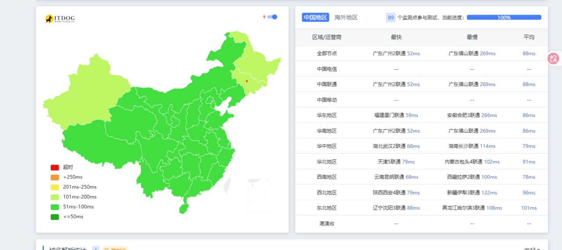Click the 最快 column header
Viewport: 562px width, 250px height.
396,37
